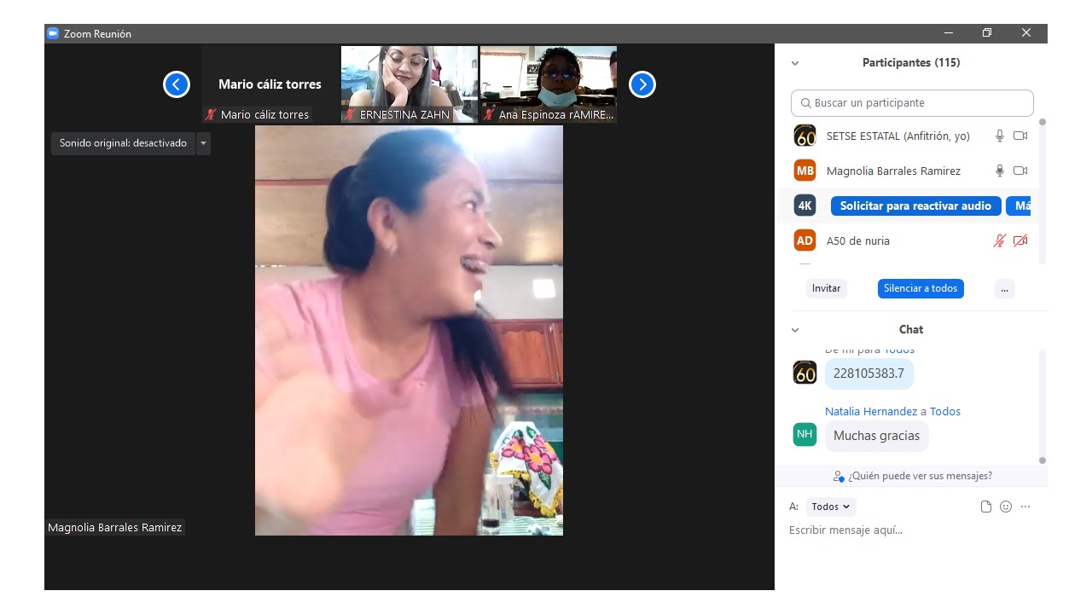The height and width of the screenshot is (614, 1092).
Task: Toggle SETSE ESTATAL microphone icon
Action: coord(1000,136)
